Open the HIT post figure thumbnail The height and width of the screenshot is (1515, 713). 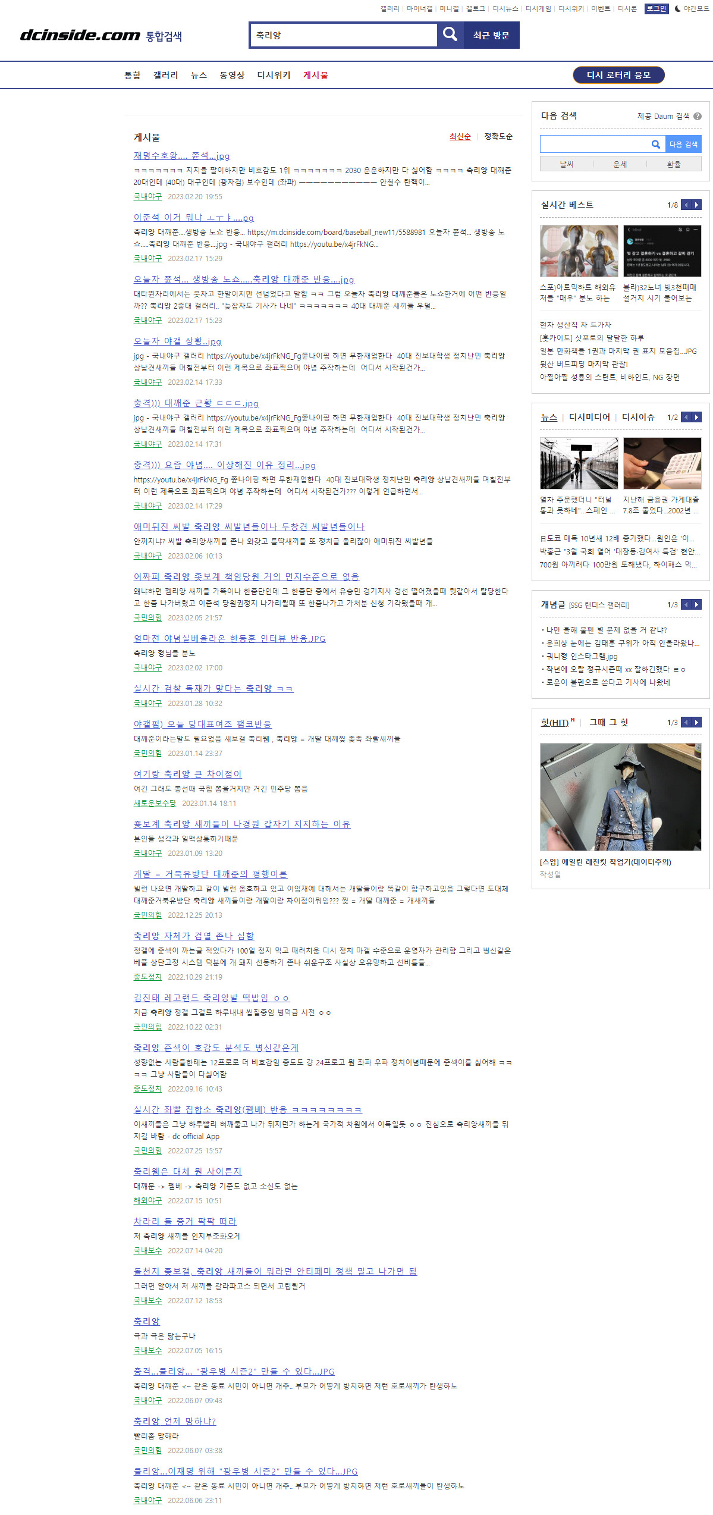point(620,796)
